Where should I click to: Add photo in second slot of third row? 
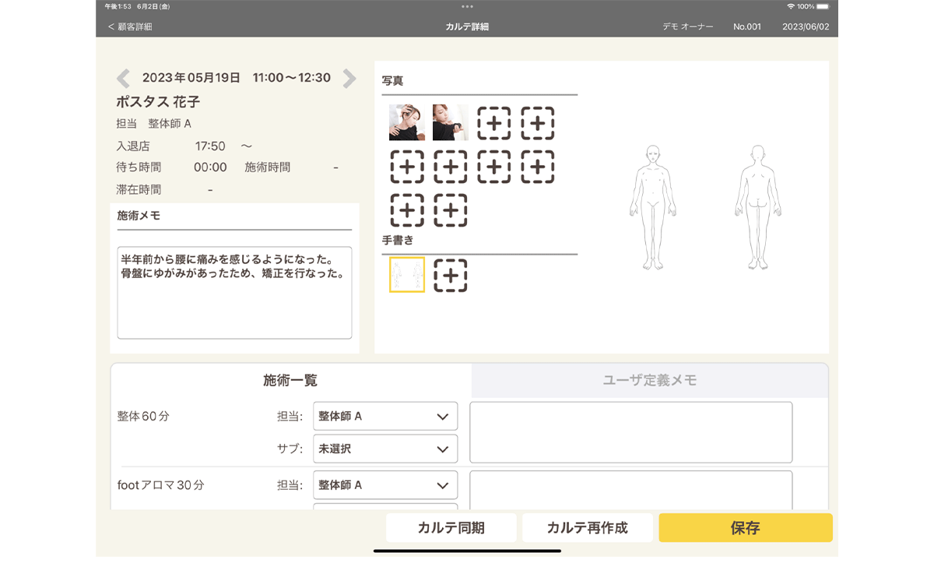(x=451, y=210)
